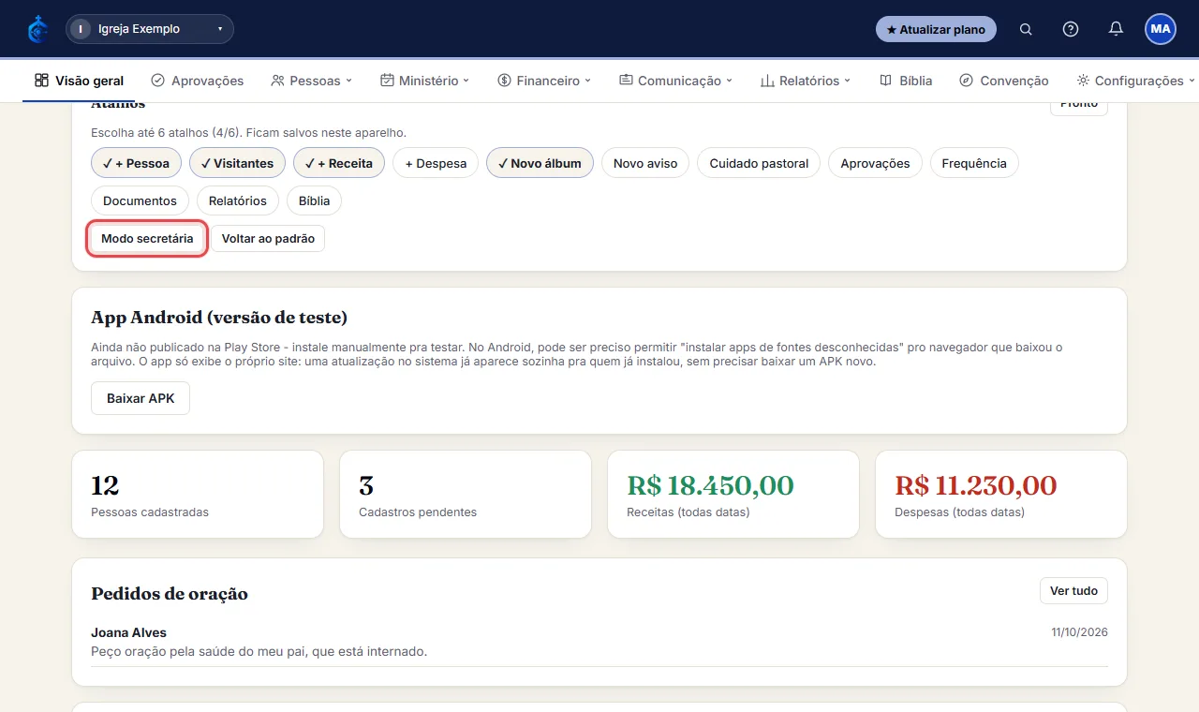Click the Comunicação message icon

coord(626,81)
